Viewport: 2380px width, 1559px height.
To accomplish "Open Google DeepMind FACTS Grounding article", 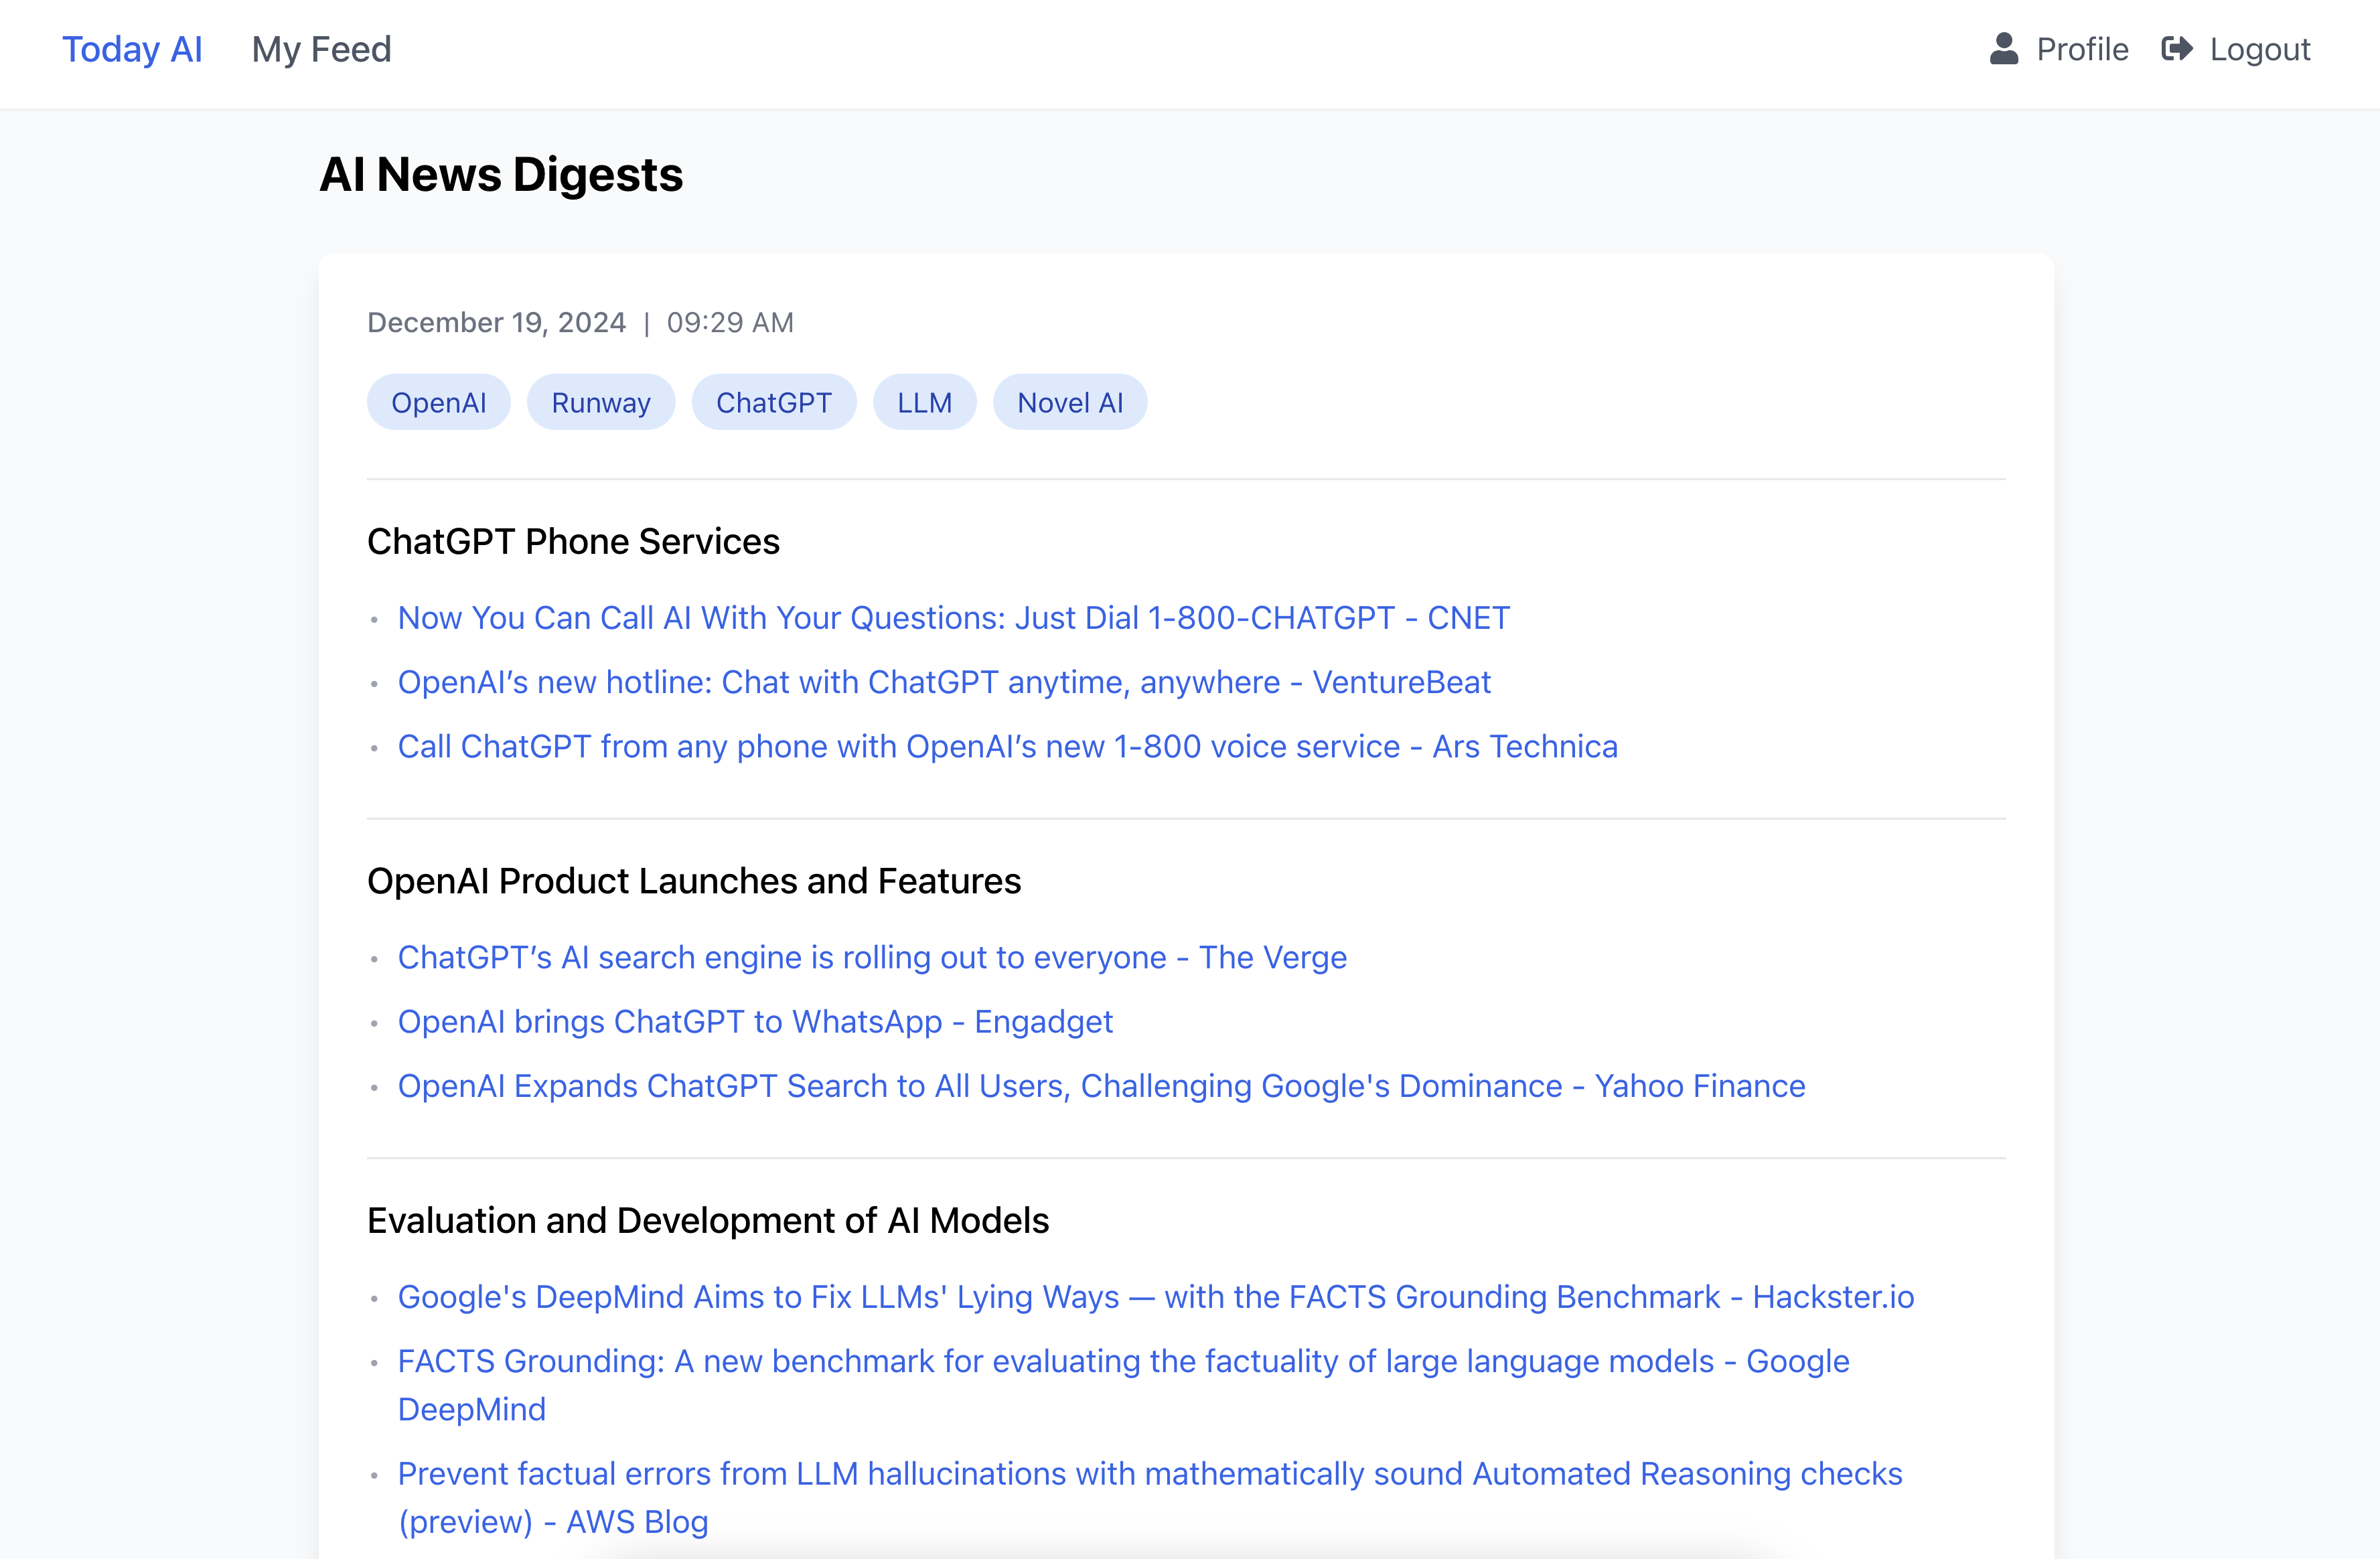I will click(x=1123, y=1361).
